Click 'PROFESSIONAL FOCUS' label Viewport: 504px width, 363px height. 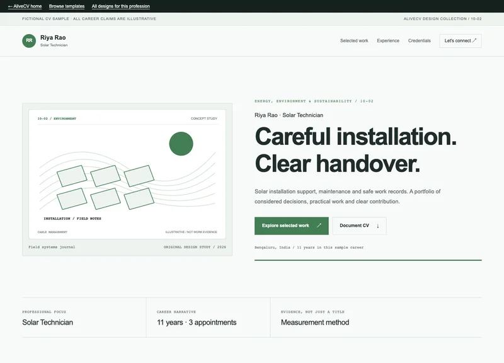(x=44, y=312)
